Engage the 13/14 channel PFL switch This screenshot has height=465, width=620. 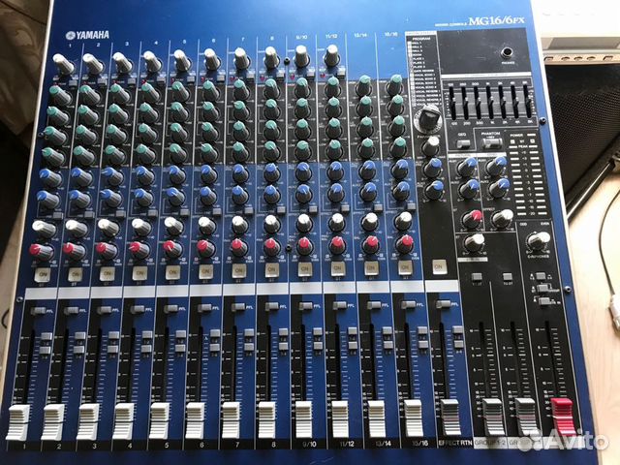coord(374,304)
